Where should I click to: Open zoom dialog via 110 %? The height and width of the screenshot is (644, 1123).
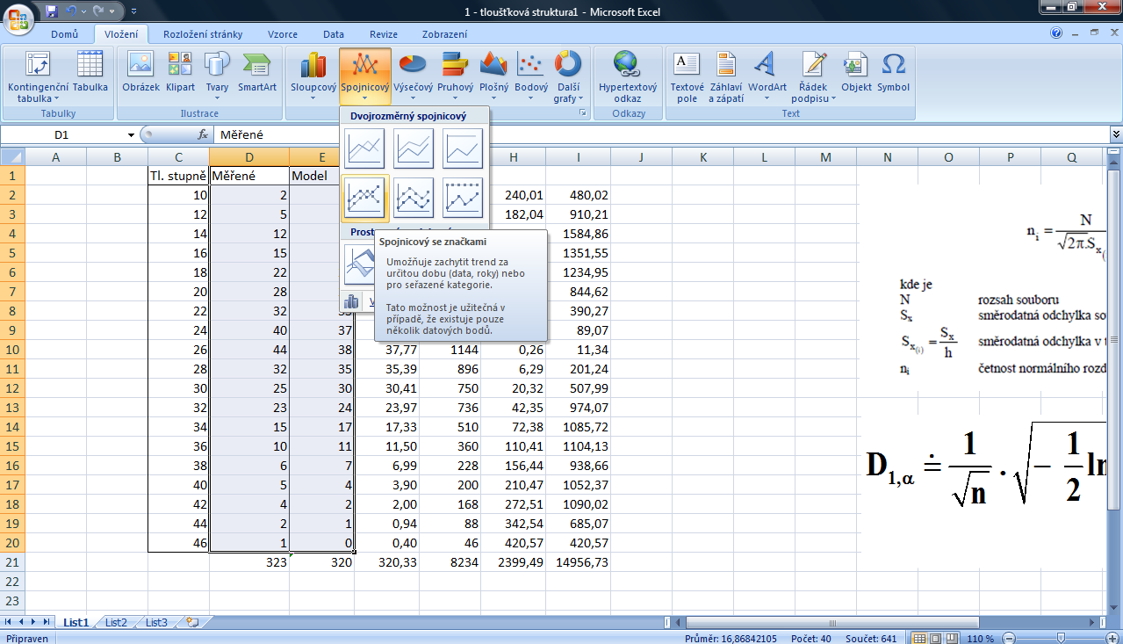(982, 639)
